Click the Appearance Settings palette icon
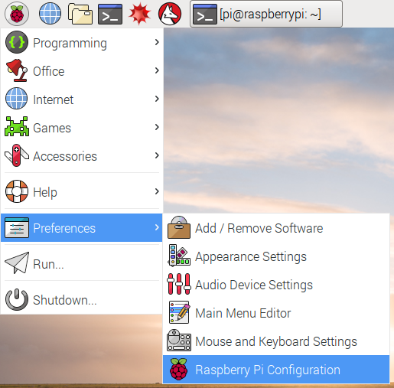The image size is (394, 388). click(179, 256)
